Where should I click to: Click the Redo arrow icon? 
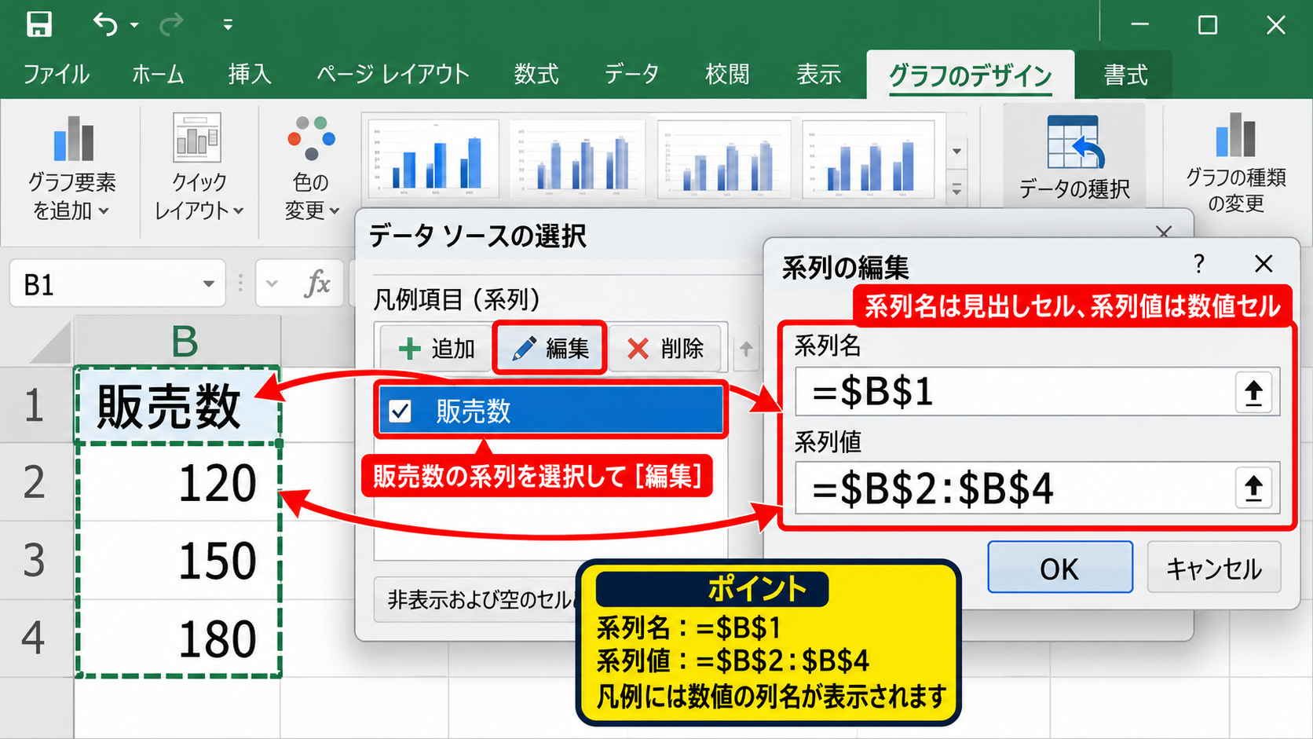coord(170,24)
